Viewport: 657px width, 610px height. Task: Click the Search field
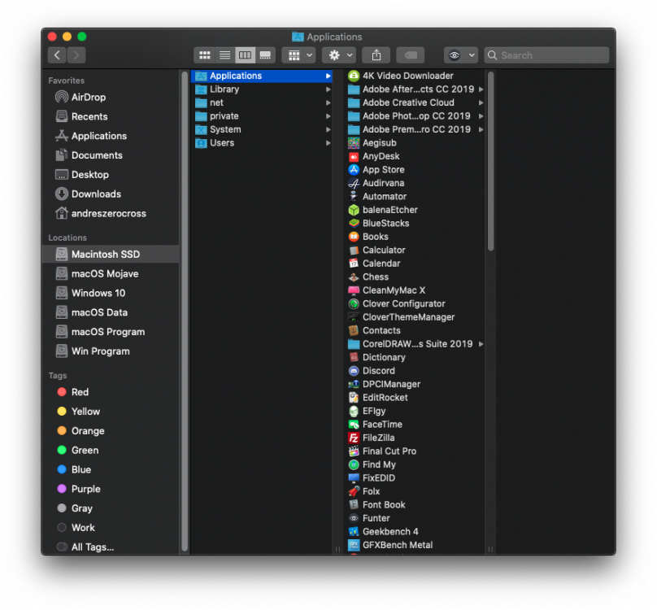click(x=546, y=55)
